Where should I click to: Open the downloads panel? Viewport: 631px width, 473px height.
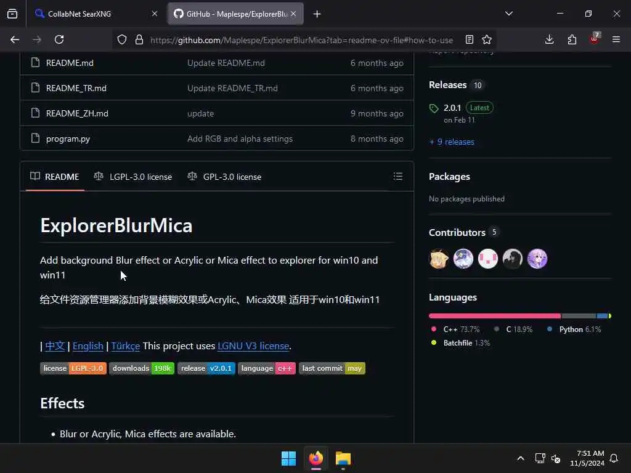(x=549, y=39)
